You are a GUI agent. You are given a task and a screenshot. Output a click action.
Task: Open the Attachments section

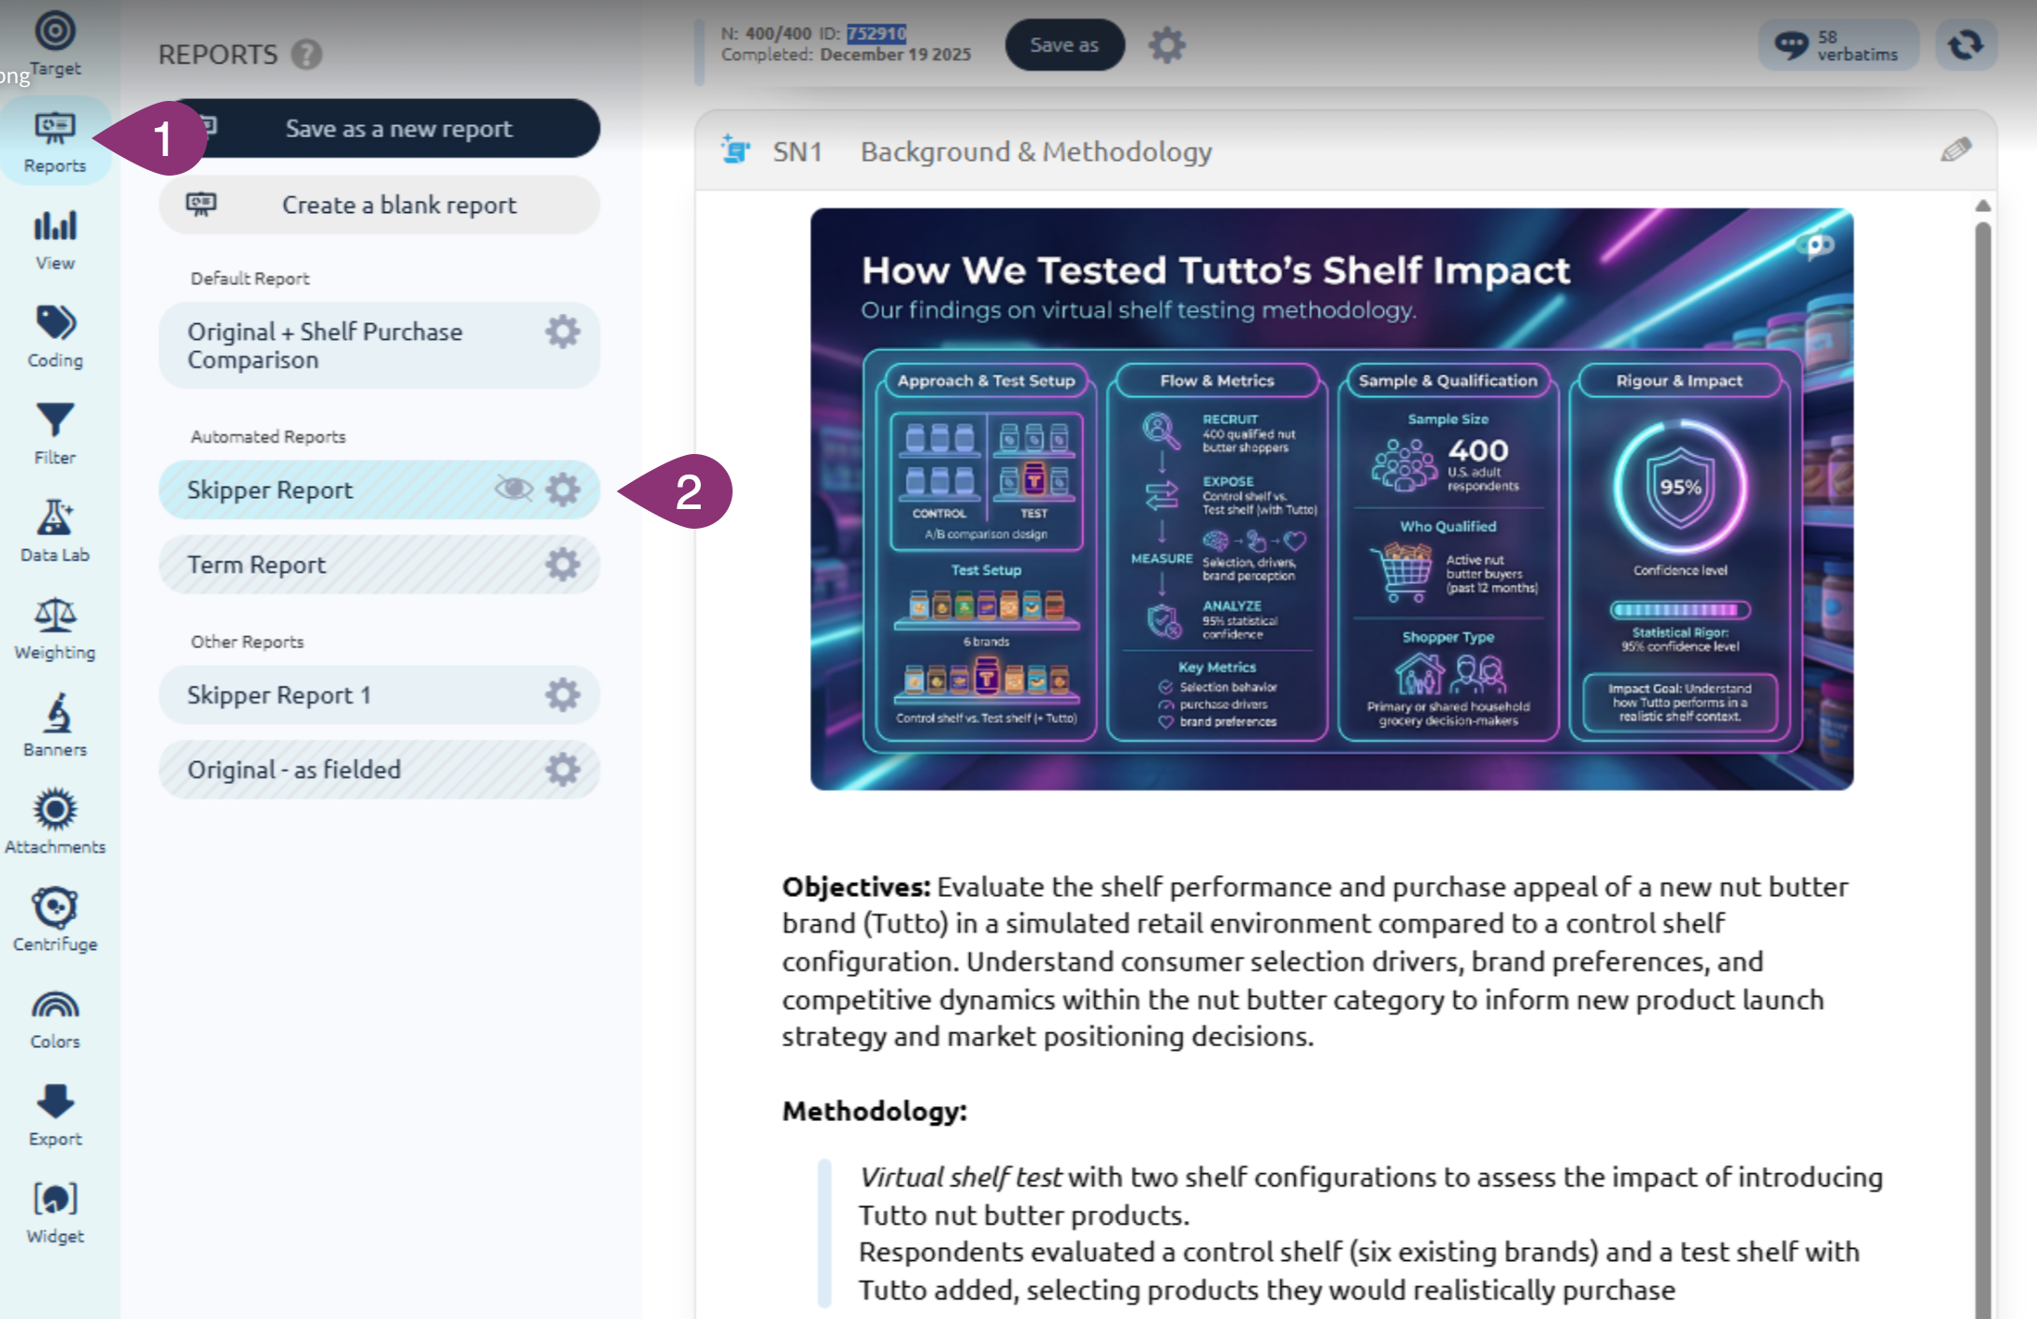point(55,822)
